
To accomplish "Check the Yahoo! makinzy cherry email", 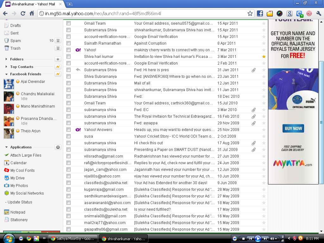I will 68,50.
